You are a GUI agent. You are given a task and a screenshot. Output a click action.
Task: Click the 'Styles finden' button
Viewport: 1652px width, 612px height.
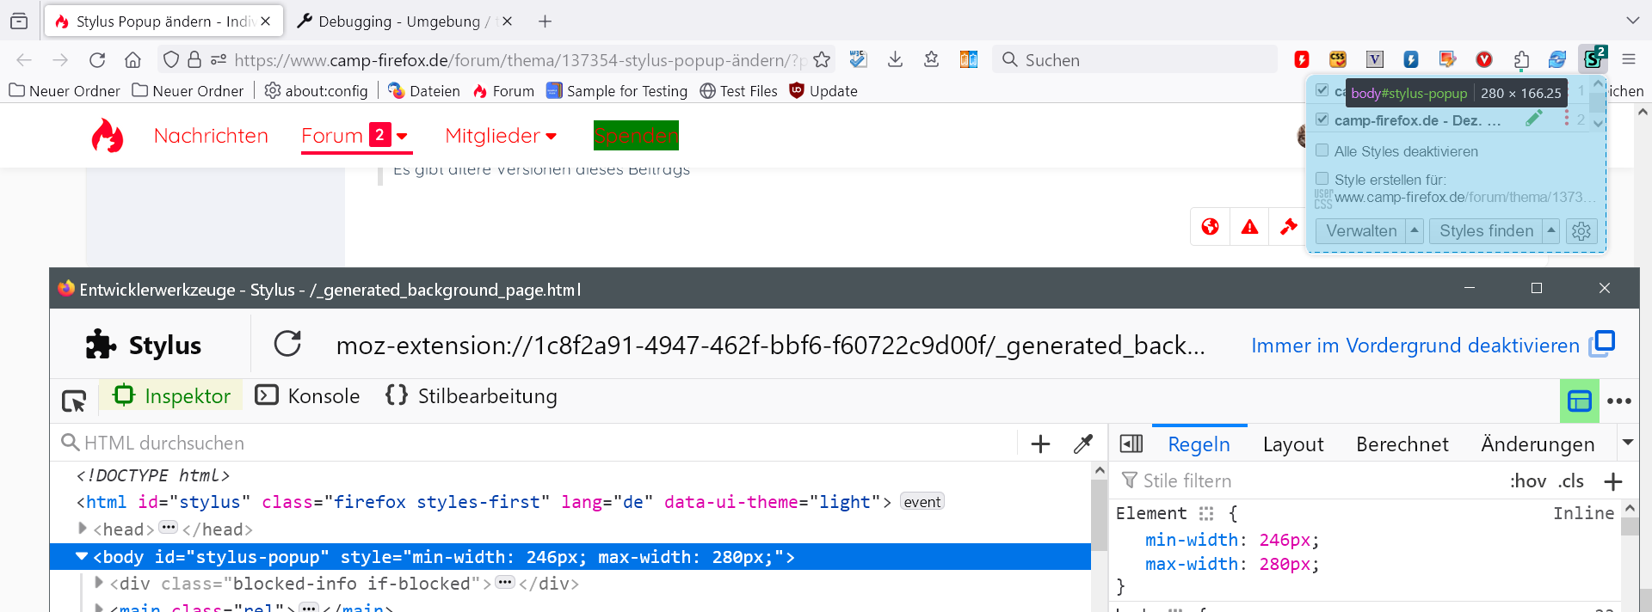[1485, 231]
